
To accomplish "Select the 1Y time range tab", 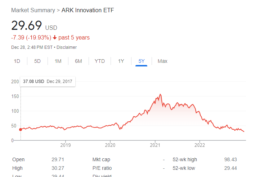I will click(121, 61).
